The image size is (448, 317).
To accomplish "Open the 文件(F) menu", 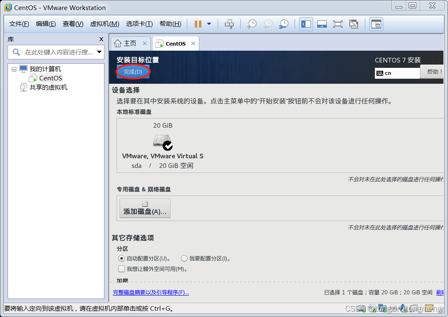I will tap(19, 24).
